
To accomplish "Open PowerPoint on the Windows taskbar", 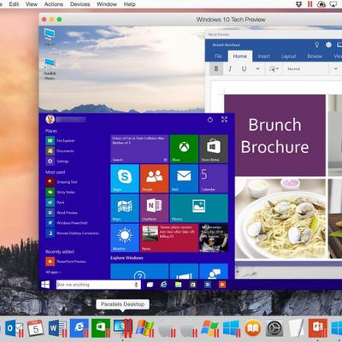I will pyautogui.click(x=222, y=285).
